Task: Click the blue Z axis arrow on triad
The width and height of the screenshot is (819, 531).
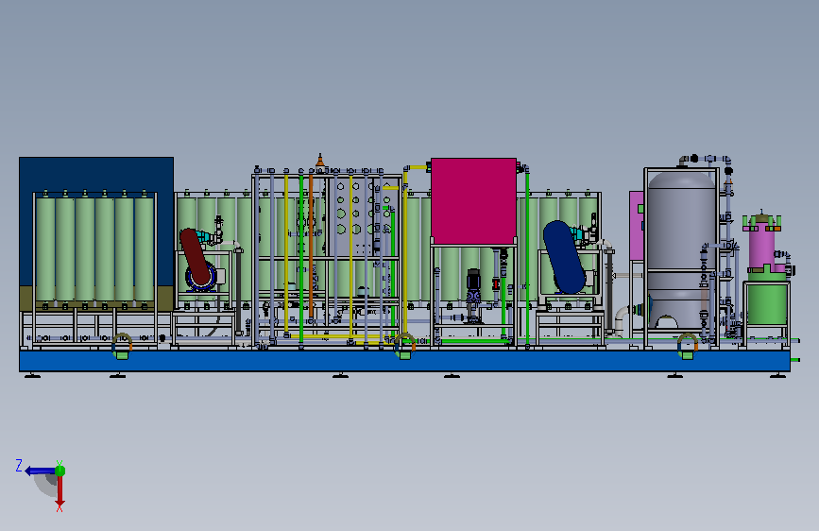Action: pyautogui.click(x=40, y=471)
